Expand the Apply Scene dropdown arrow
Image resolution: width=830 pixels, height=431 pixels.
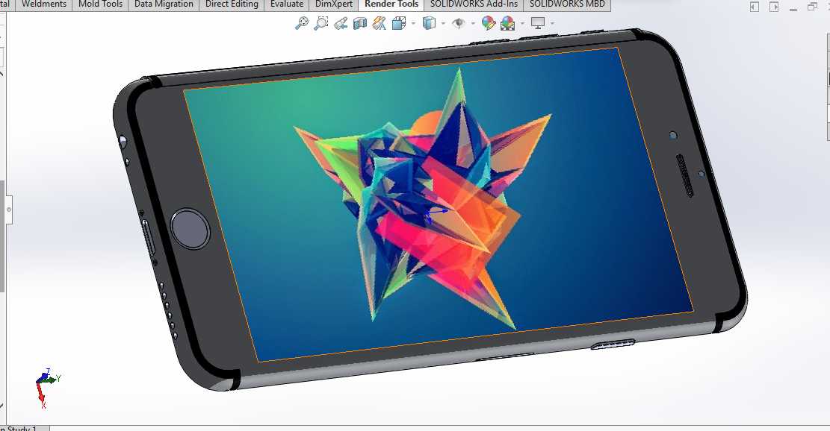tap(522, 23)
